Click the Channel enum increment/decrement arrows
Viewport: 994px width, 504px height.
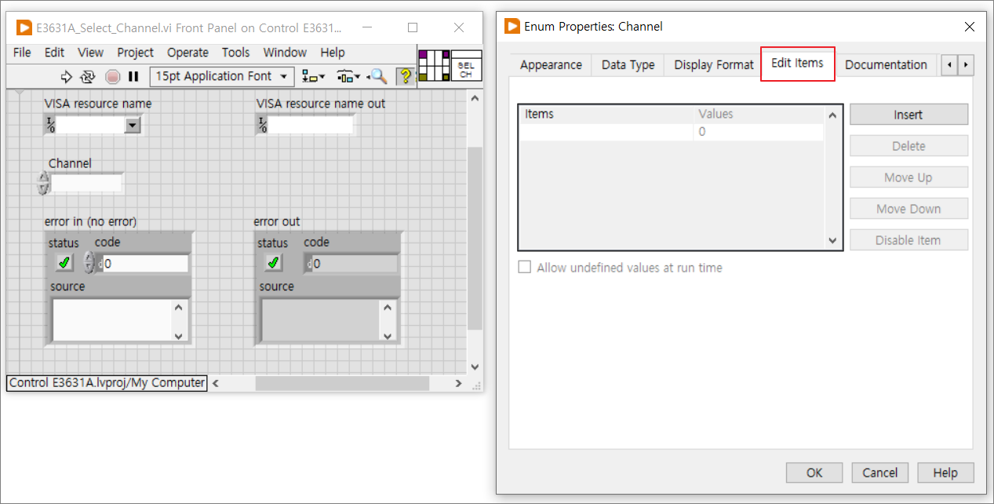click(x=43, y=183)
